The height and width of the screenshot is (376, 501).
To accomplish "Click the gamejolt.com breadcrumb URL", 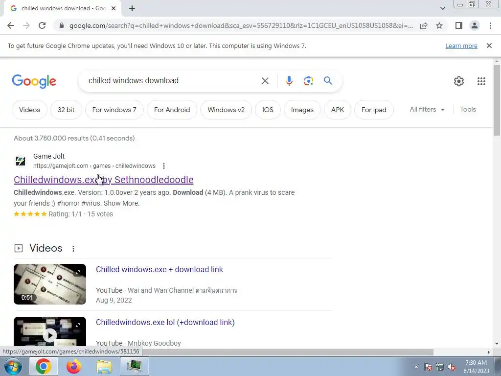I will click(94, 166).
